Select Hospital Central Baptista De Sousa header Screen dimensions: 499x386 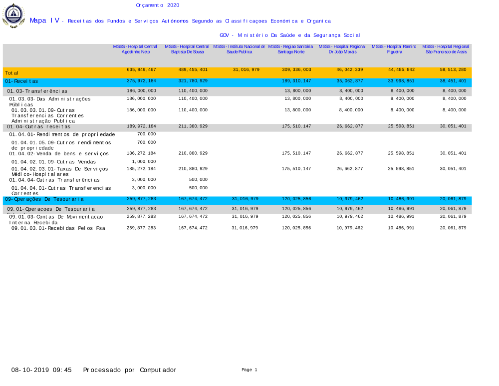187,49
